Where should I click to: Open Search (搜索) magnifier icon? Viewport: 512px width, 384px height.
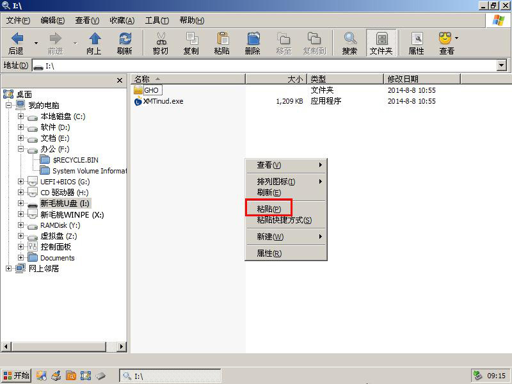pos(350,38)
